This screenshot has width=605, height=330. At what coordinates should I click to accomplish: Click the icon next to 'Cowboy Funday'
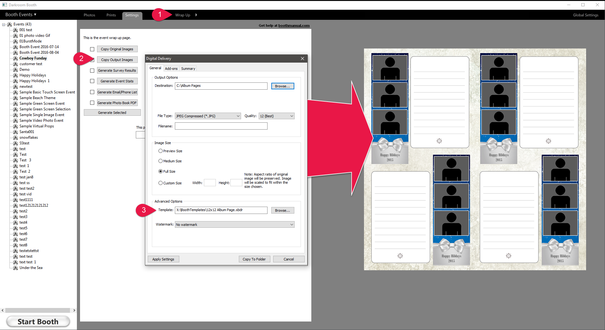pyautogui.click(x=15, y=58)
